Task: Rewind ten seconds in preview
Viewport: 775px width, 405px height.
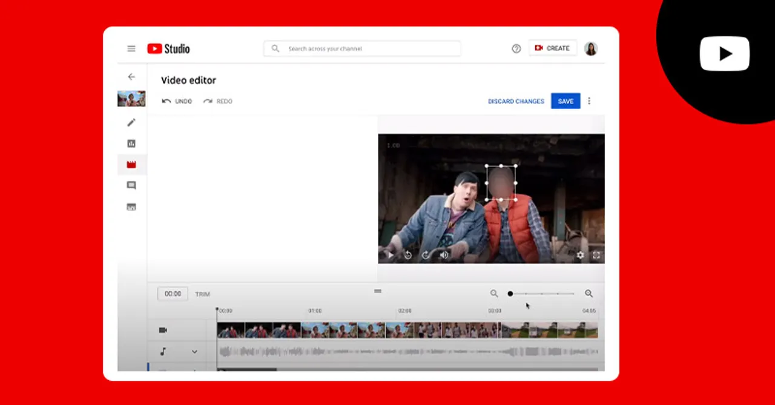Action: click(x=408, y=255)
